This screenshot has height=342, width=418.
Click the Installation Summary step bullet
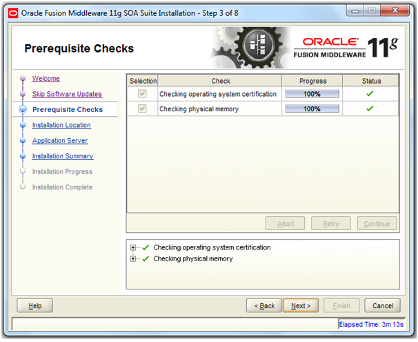coord(23,156)
